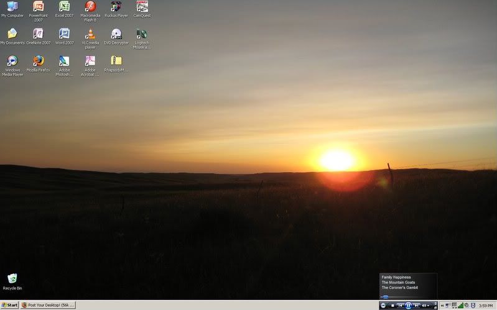Select the VLC media player shortcut

(x=90, y=39)
